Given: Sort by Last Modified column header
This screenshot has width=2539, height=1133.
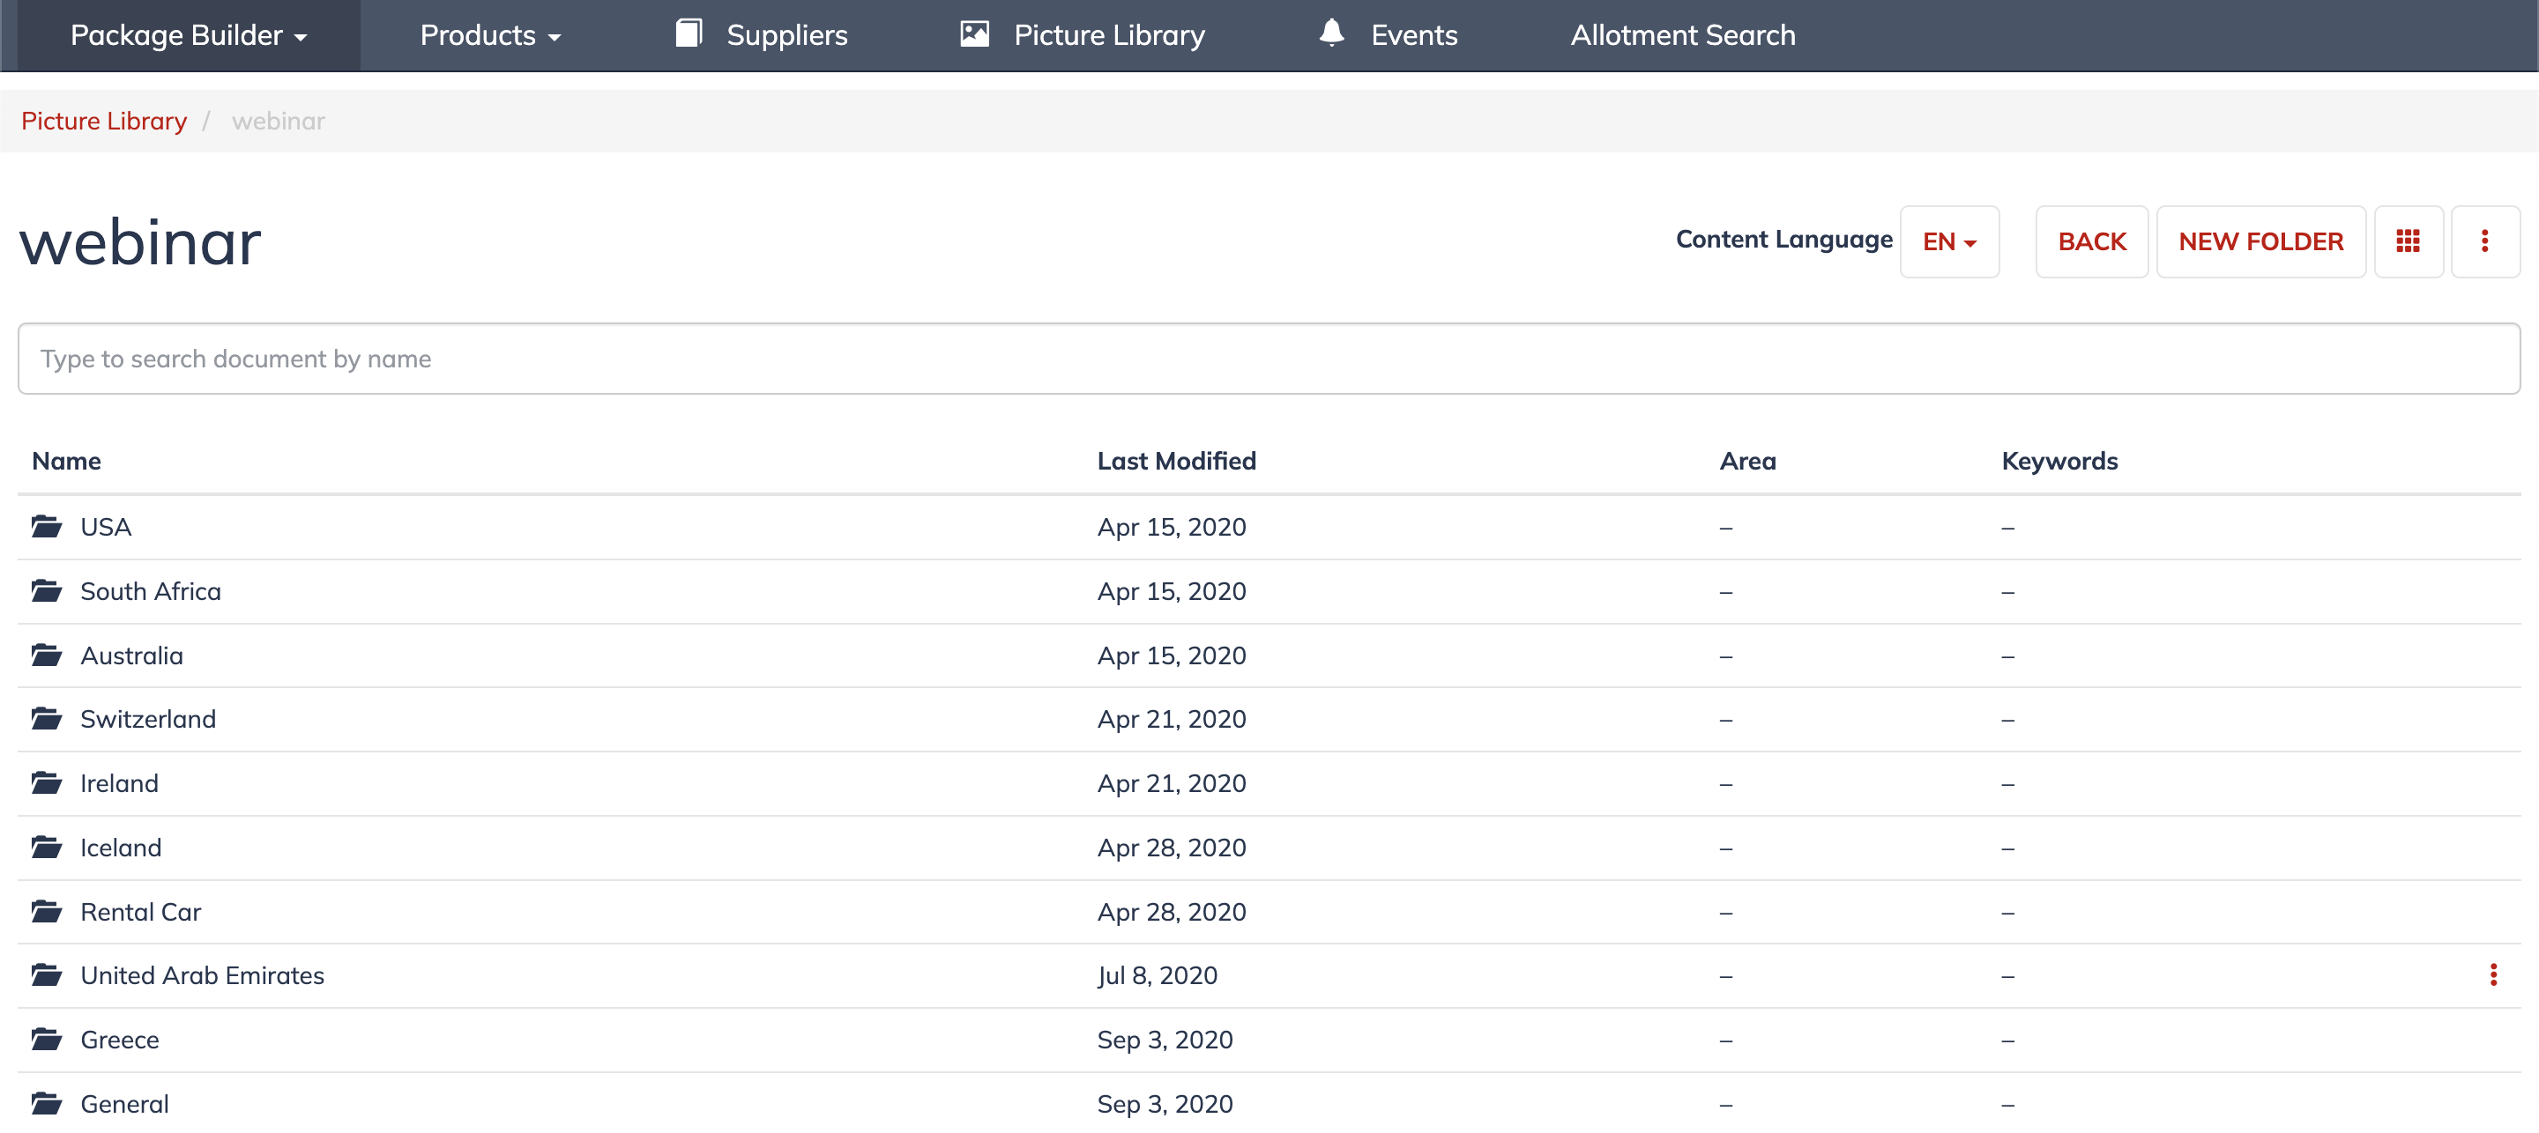Looking at the screenshot, I should [1176, 461].
